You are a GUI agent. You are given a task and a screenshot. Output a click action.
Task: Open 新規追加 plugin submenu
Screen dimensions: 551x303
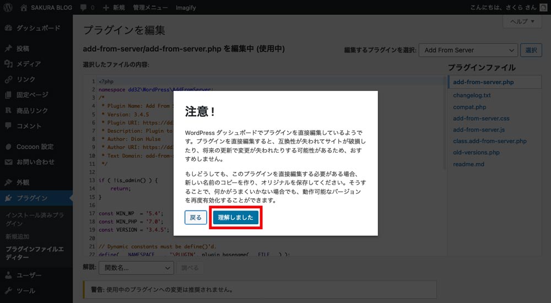click(x=17, y=236)
